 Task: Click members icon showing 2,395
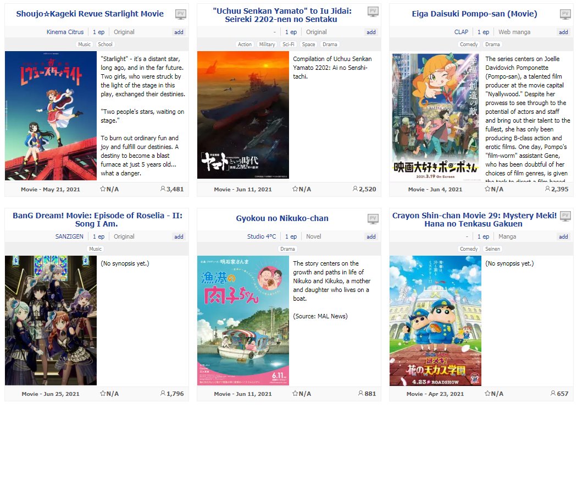(547, 189)
